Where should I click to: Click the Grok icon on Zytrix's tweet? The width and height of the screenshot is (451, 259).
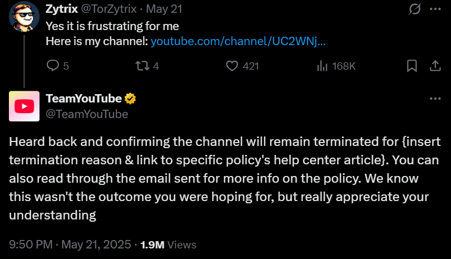coord(414,10)
